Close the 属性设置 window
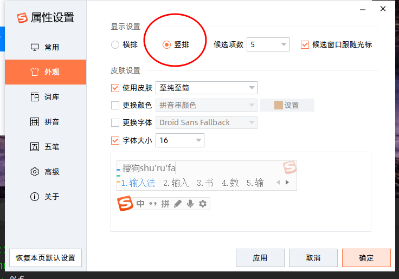Screen dimensions: 399x279 point(383,9)
